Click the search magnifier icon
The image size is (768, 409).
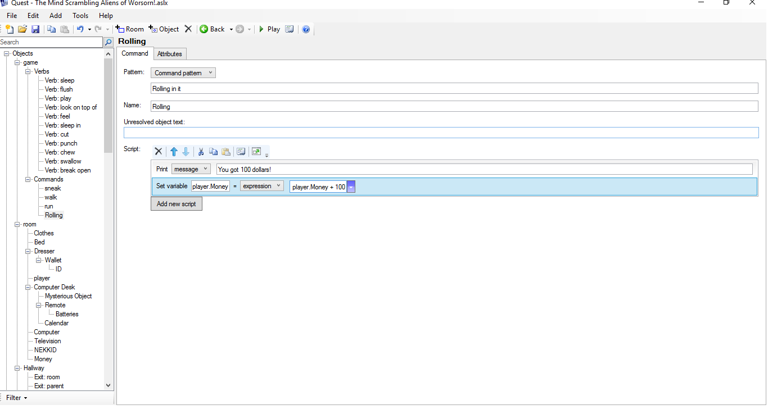[x=109, y=42]
